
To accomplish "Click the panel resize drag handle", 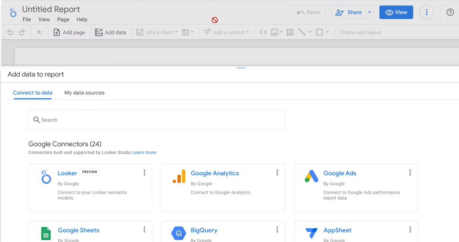I will (x=241, y=68).
